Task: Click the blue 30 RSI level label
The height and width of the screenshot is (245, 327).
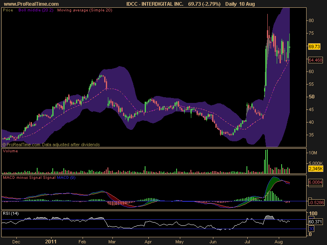Action: (311, 229)
